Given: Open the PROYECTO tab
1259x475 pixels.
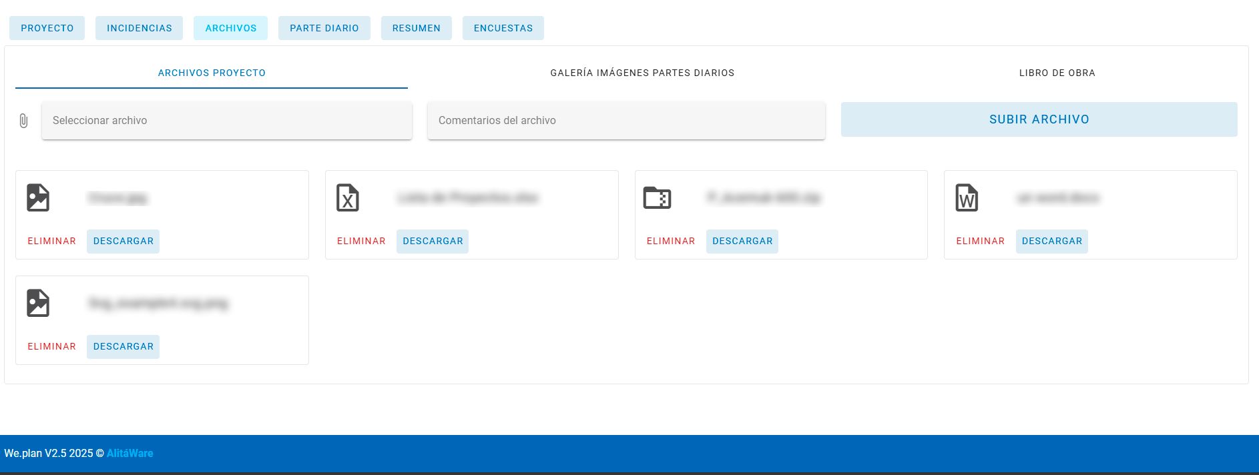Looking at the screenshot, I should pos(47,28).
